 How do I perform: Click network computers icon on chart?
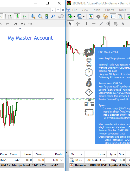pos(89,102)
